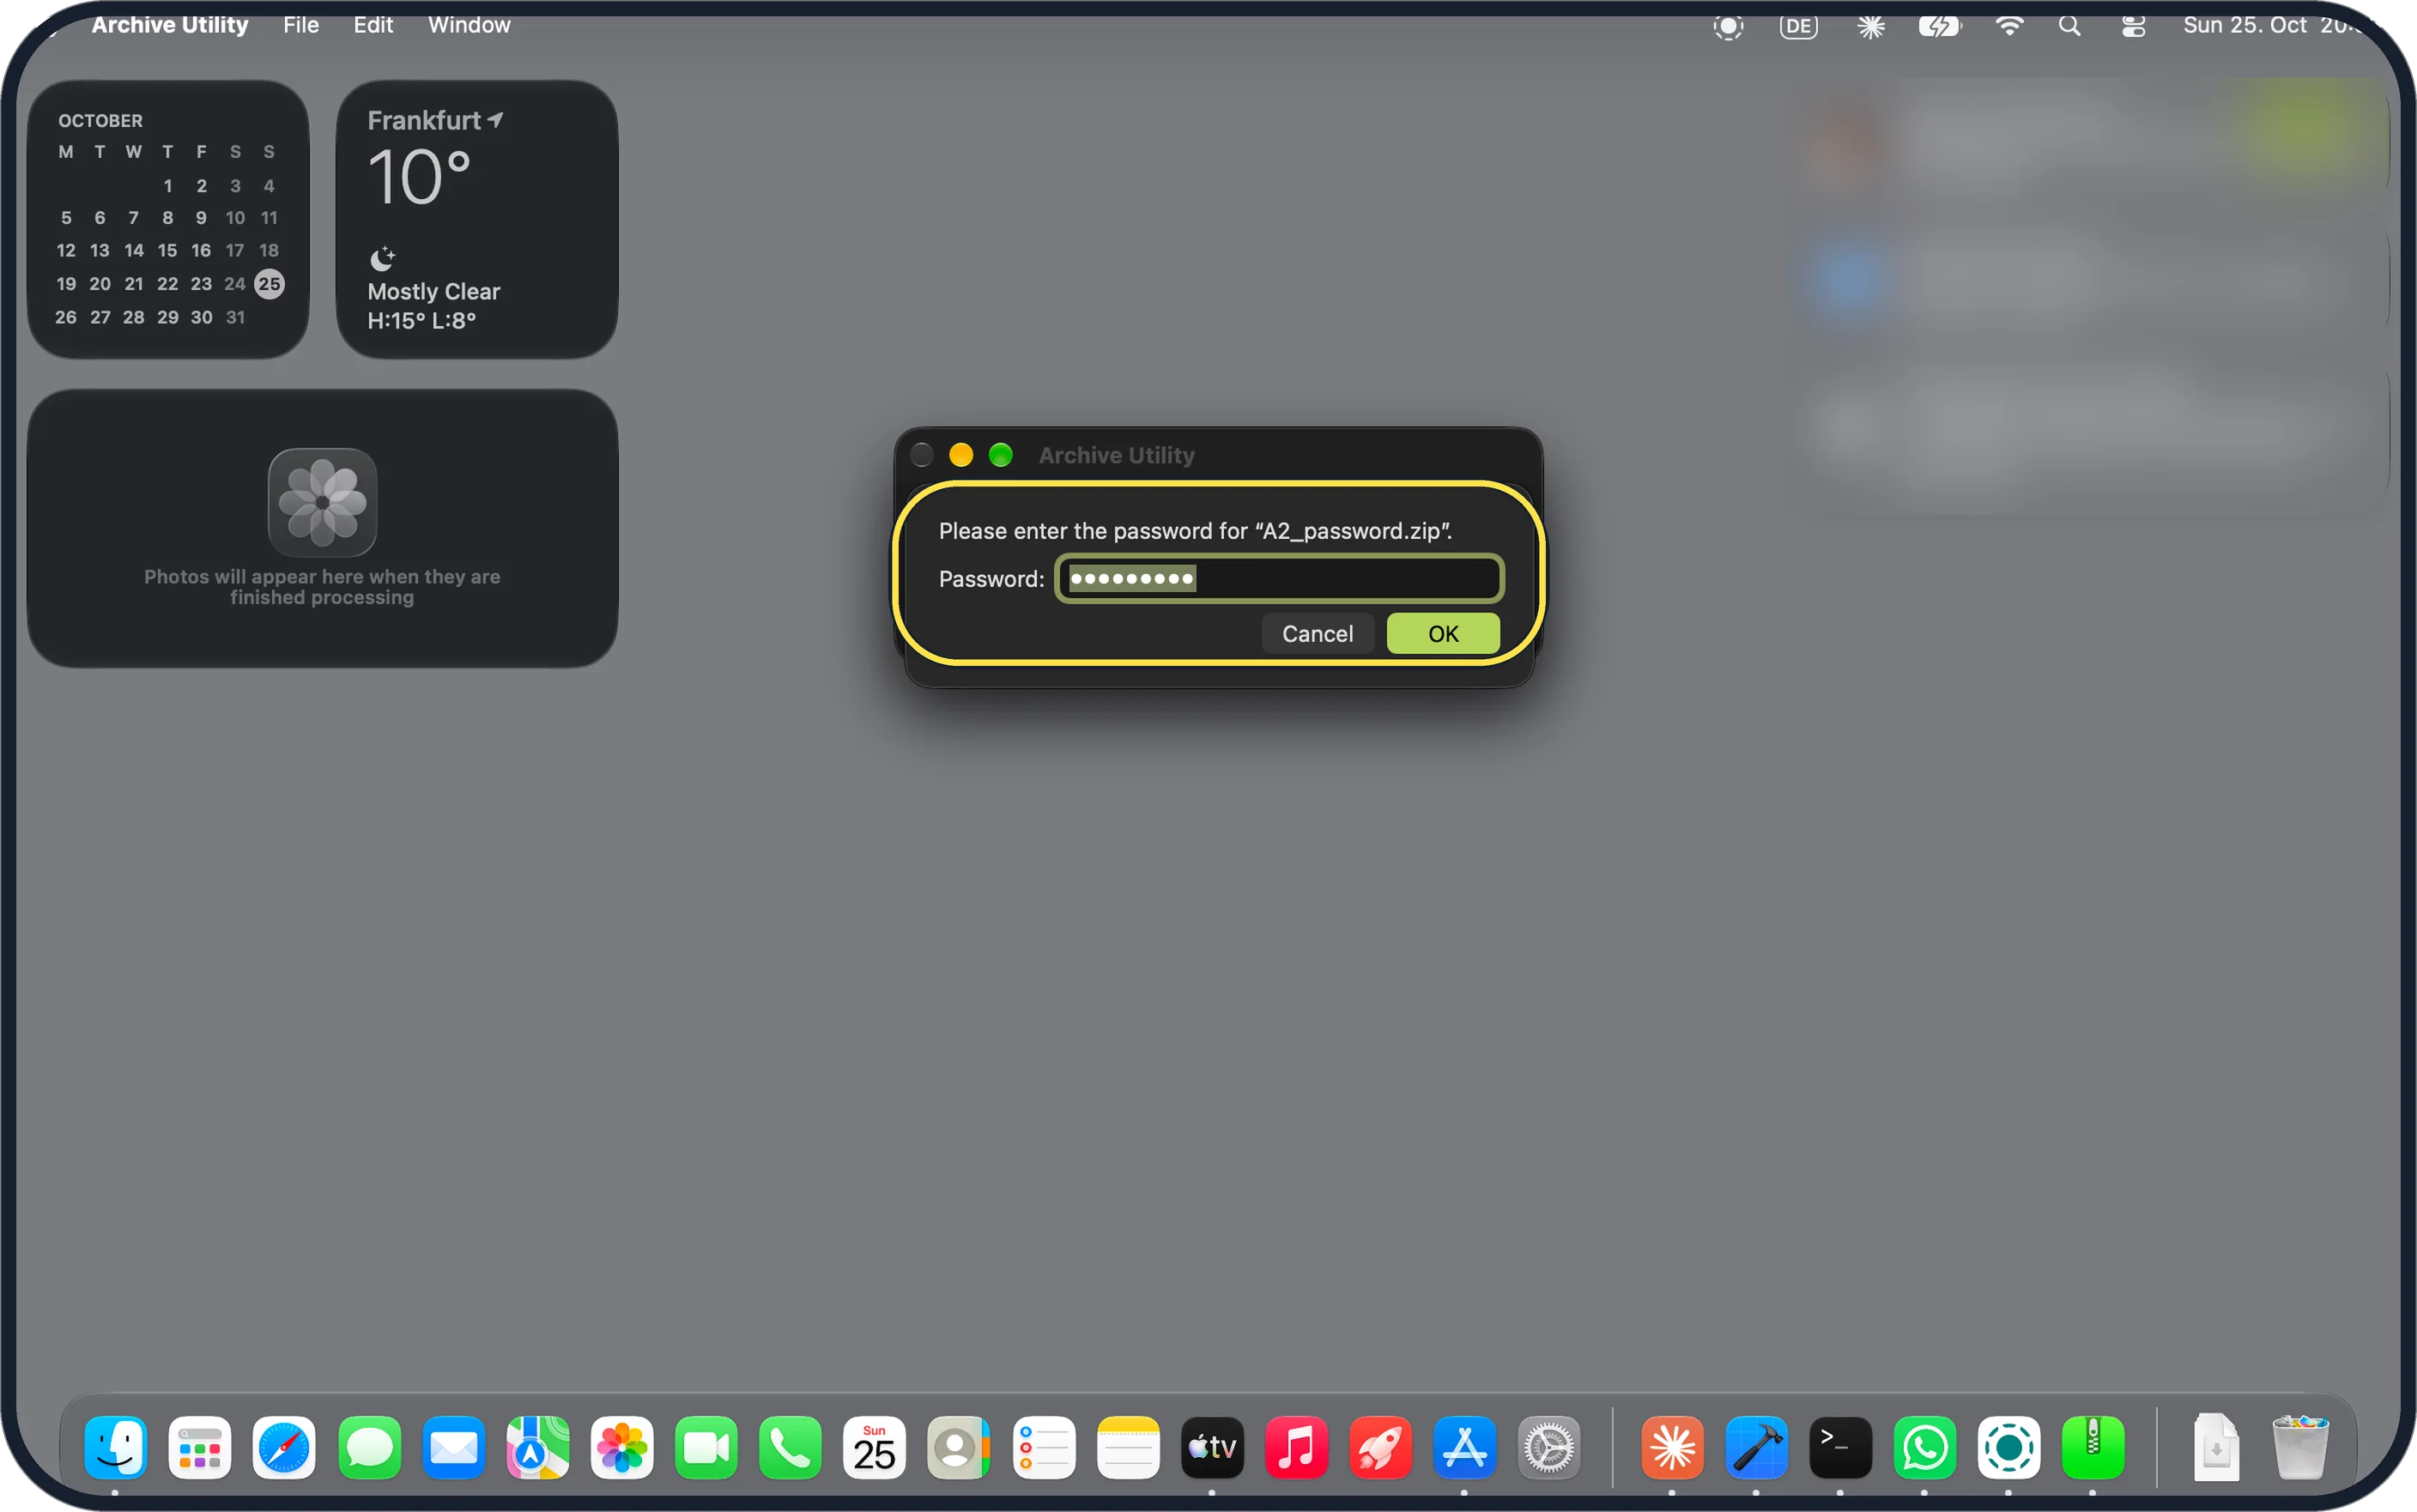Open Maps from the Dock

(538, 1447)
